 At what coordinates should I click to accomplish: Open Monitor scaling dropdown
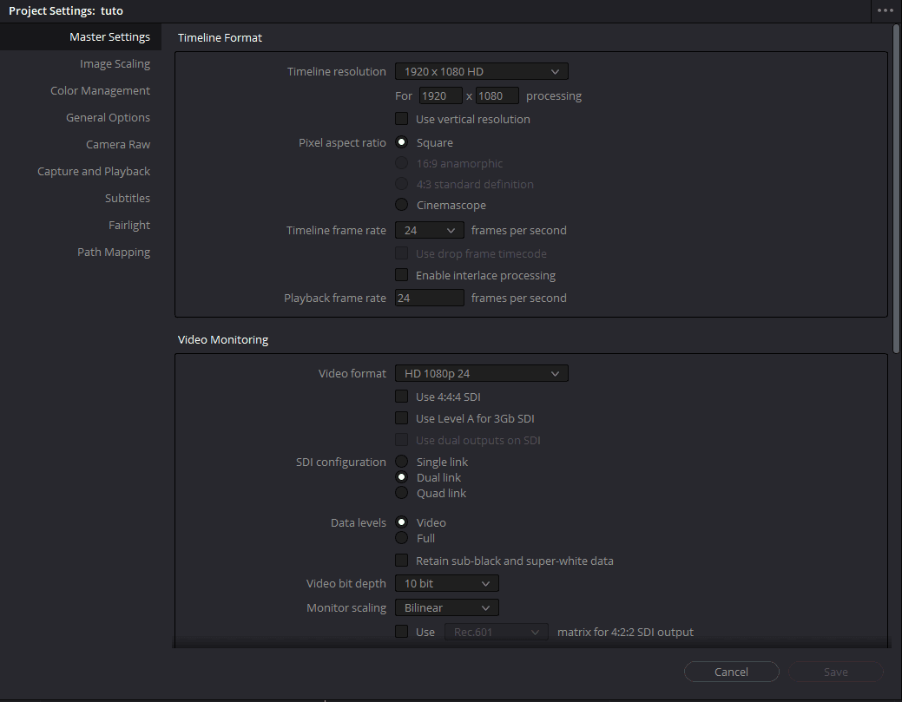(446, 607)
